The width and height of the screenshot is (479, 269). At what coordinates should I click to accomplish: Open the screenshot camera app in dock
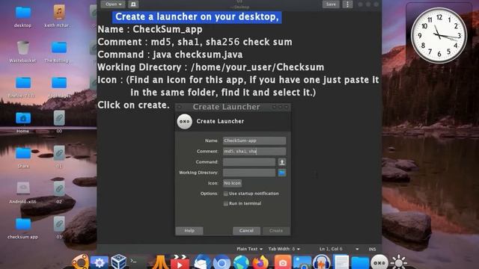(282, 262)
